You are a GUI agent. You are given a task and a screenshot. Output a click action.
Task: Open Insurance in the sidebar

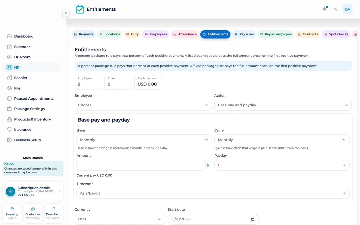(32, 129)
